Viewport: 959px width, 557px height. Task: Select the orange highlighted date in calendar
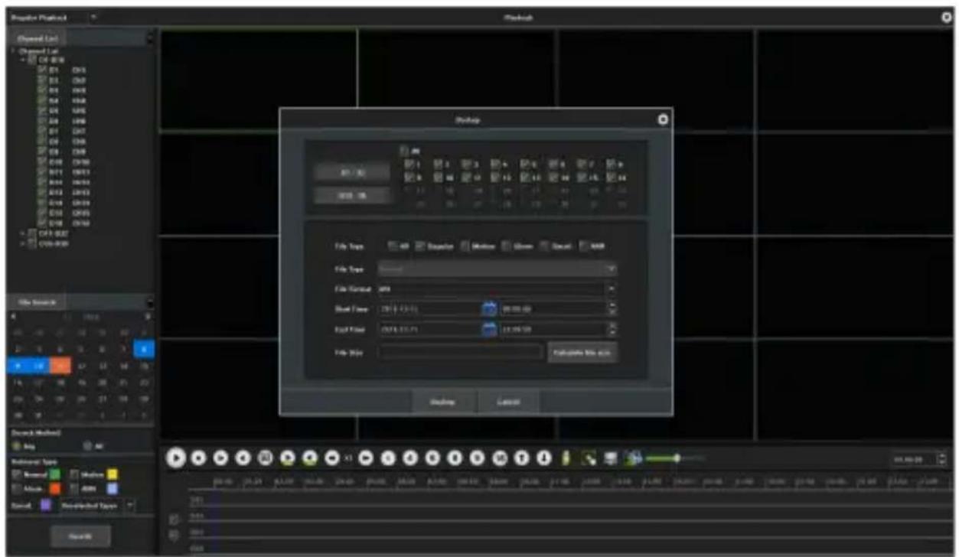coord(59,366)
